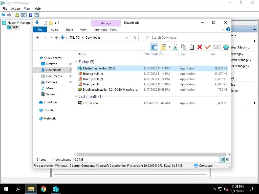Open Google Chrome from the taskbar
Viewport: 259px width, 194px height.
pyautogui.click(x=44, y=189)
